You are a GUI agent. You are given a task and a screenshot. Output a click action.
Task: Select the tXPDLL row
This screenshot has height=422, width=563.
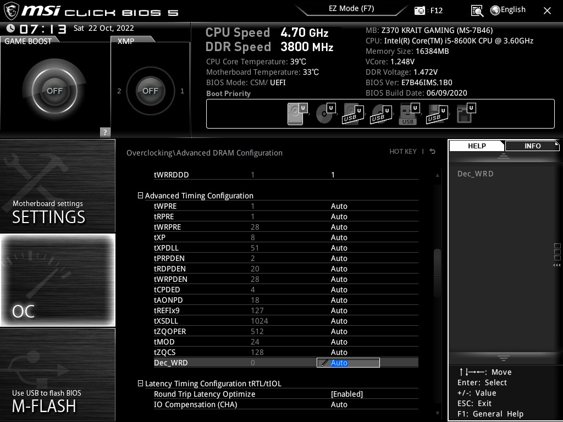[286, 248]
